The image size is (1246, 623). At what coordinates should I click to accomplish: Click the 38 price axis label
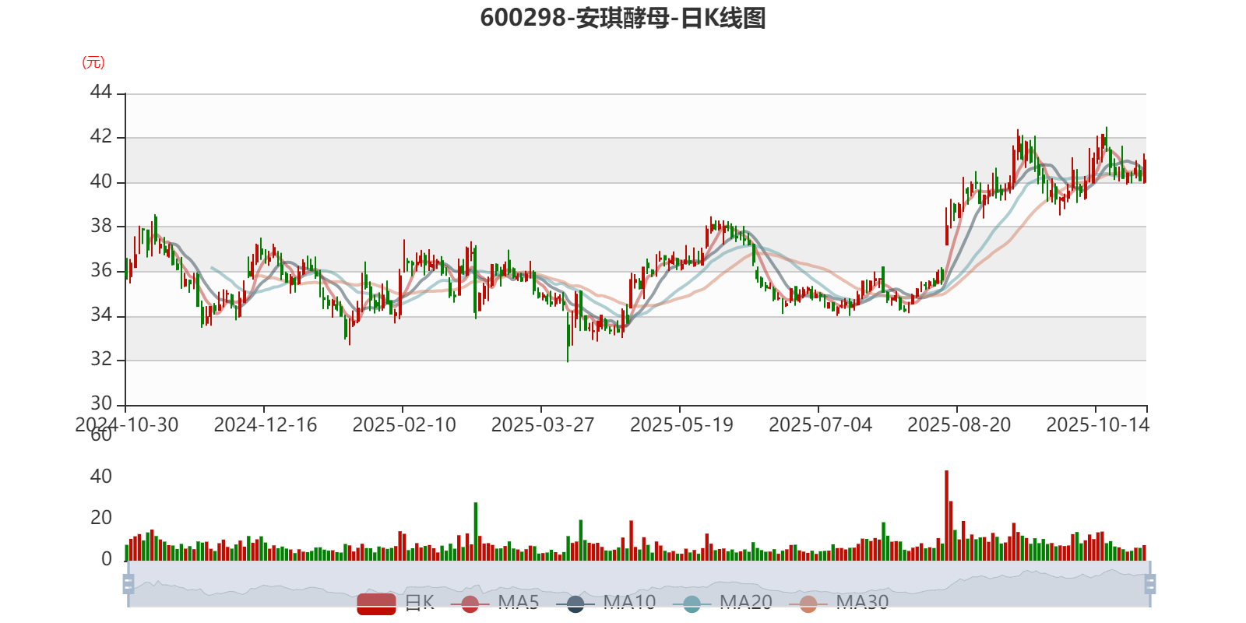point(101,226)
